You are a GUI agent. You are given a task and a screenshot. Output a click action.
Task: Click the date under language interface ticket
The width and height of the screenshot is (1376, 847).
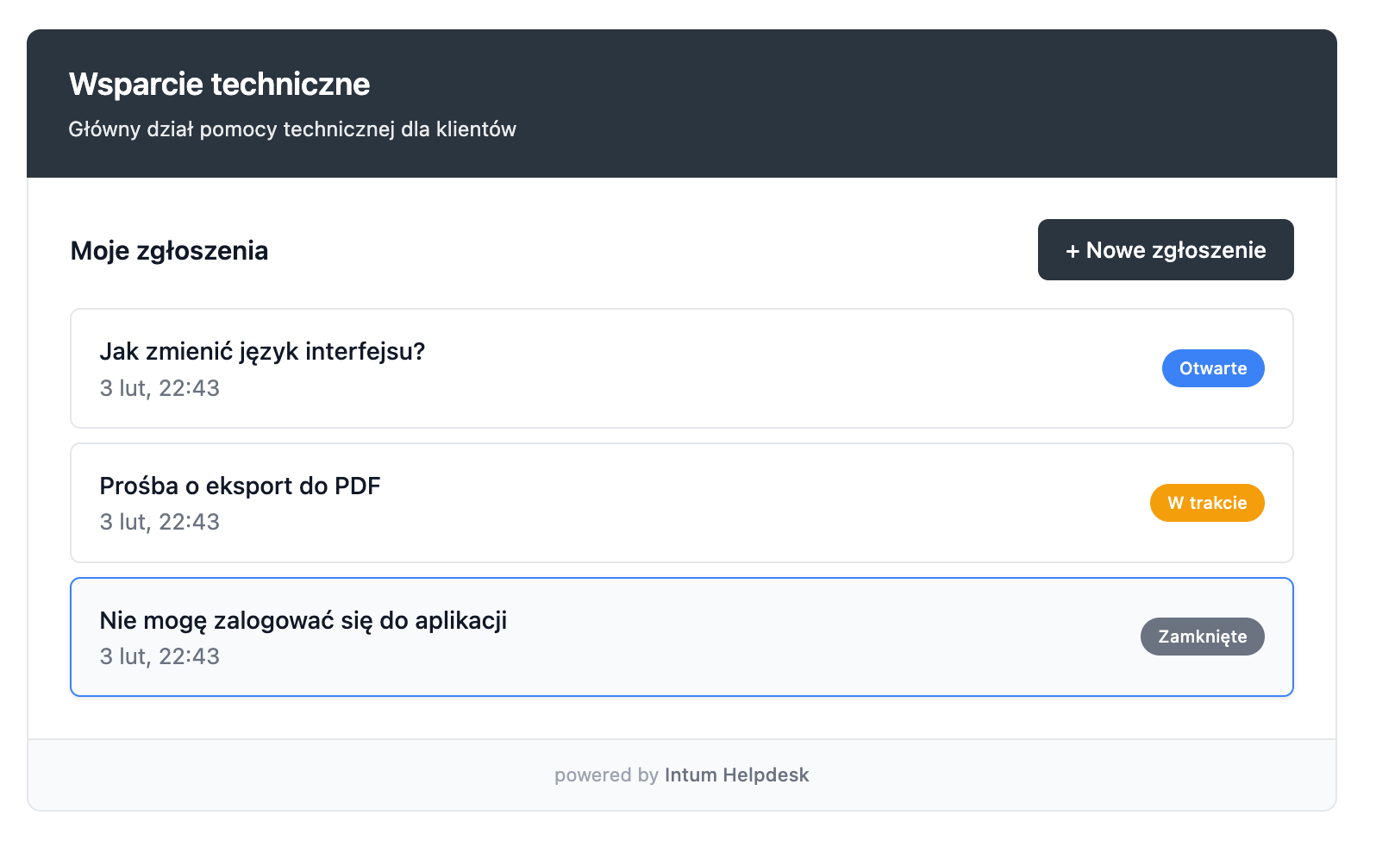click(x=159, y=388)
